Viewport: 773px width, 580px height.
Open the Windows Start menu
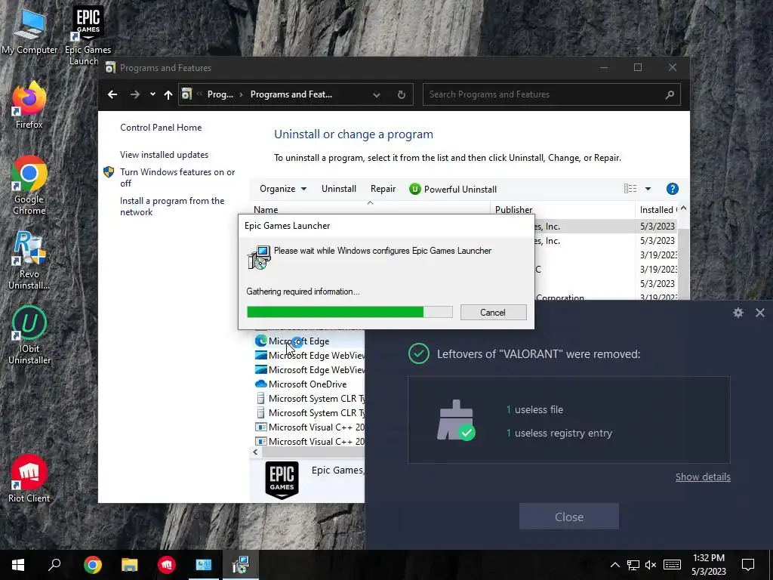[x=18, y=565]
